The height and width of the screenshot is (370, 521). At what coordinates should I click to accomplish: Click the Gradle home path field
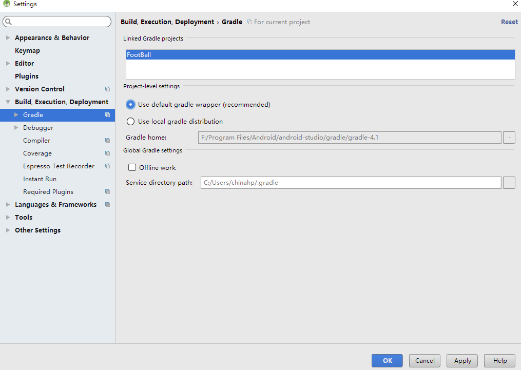[350, 138]
